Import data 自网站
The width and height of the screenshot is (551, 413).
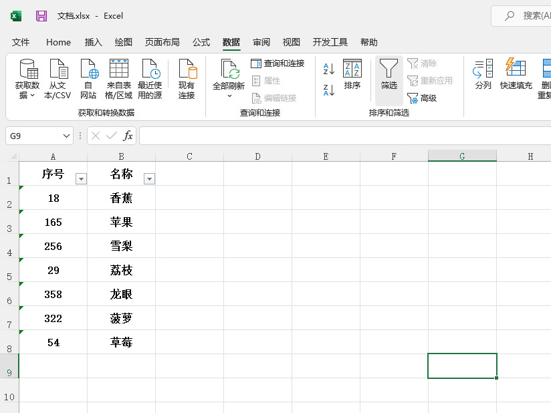[88, 79]
